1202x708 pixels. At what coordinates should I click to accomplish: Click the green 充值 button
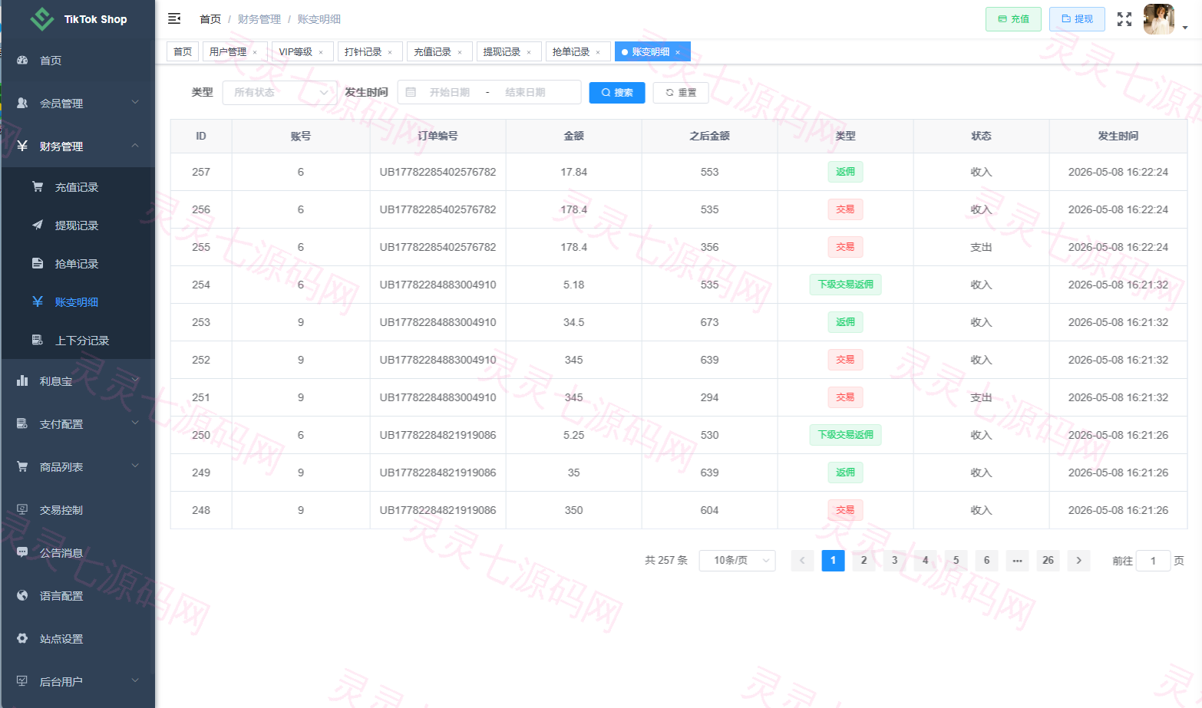click(x=1013, y=19)
